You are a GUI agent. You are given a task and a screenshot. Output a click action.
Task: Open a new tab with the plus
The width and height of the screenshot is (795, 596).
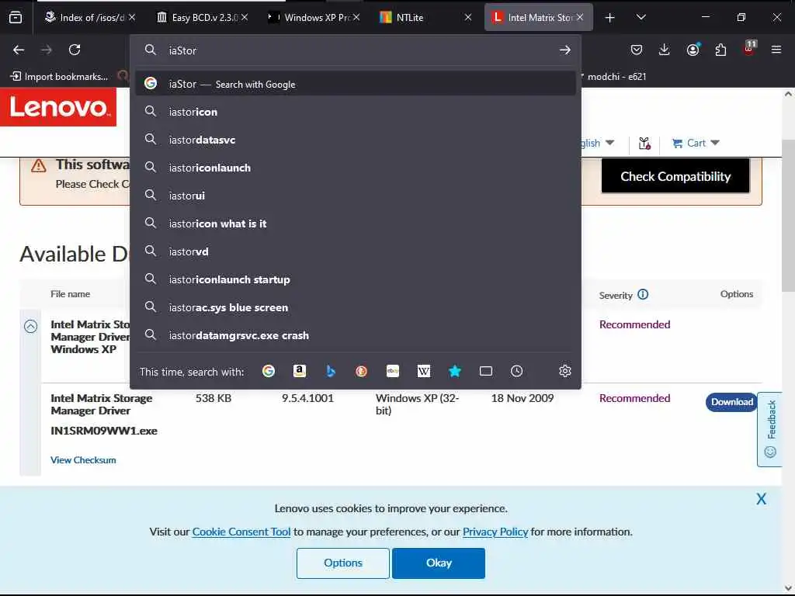point(610,18)
